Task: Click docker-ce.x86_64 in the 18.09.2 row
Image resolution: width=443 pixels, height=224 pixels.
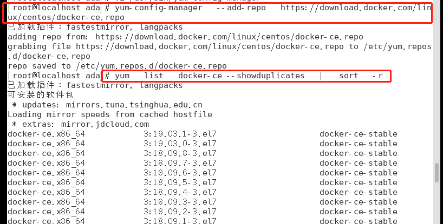Action: click(47, 212)
